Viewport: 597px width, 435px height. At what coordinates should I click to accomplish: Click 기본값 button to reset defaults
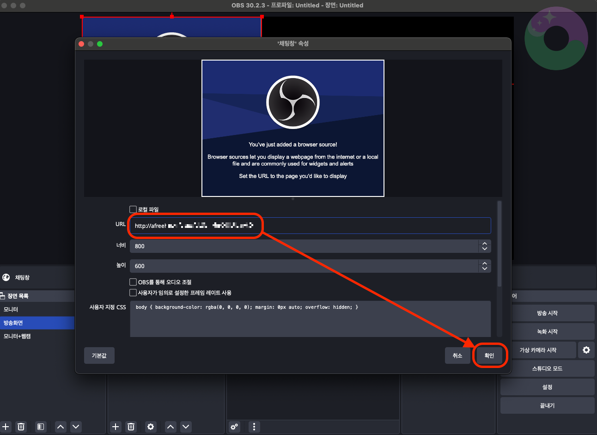click(x=99, y=355)
